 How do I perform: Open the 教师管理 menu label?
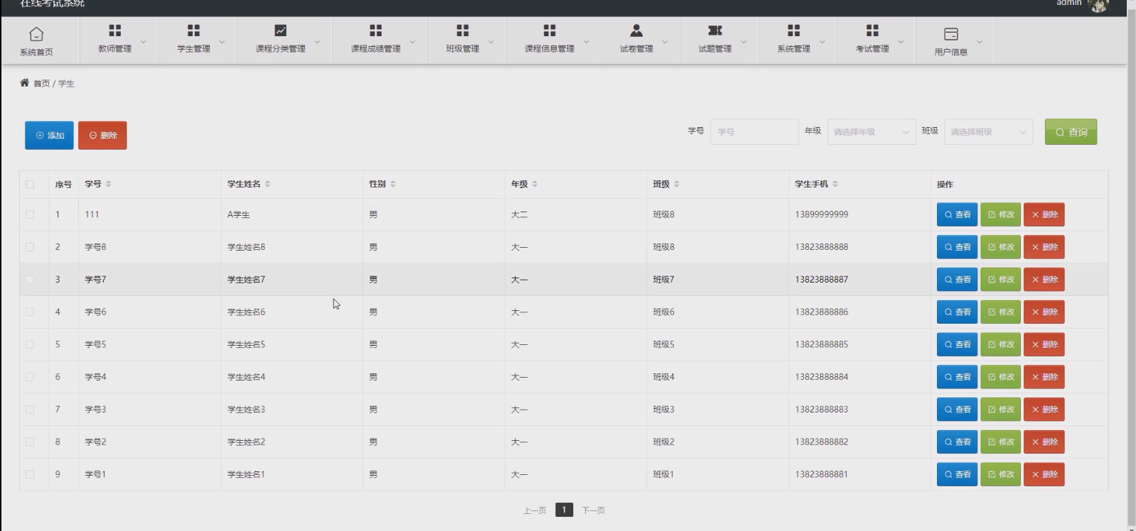pyautogui.click(x=114, y=49)
